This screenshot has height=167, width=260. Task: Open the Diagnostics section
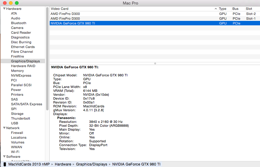point(20,38)
